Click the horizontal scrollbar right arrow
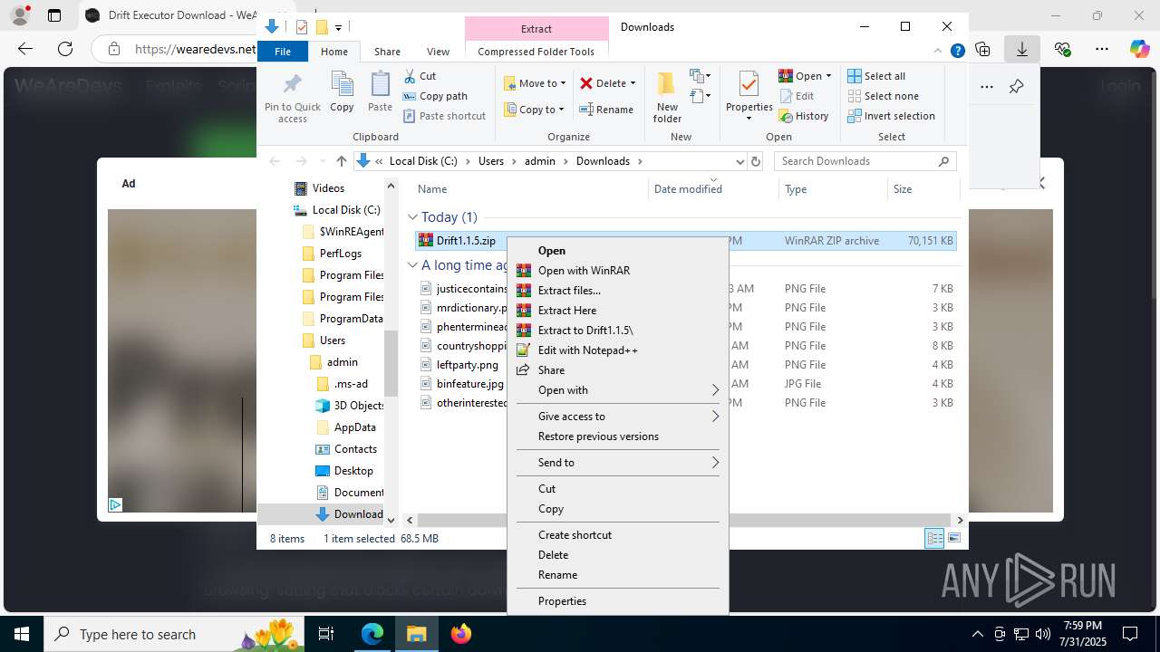This screenshot has width=1160, height=652. [x=961, y=520]
